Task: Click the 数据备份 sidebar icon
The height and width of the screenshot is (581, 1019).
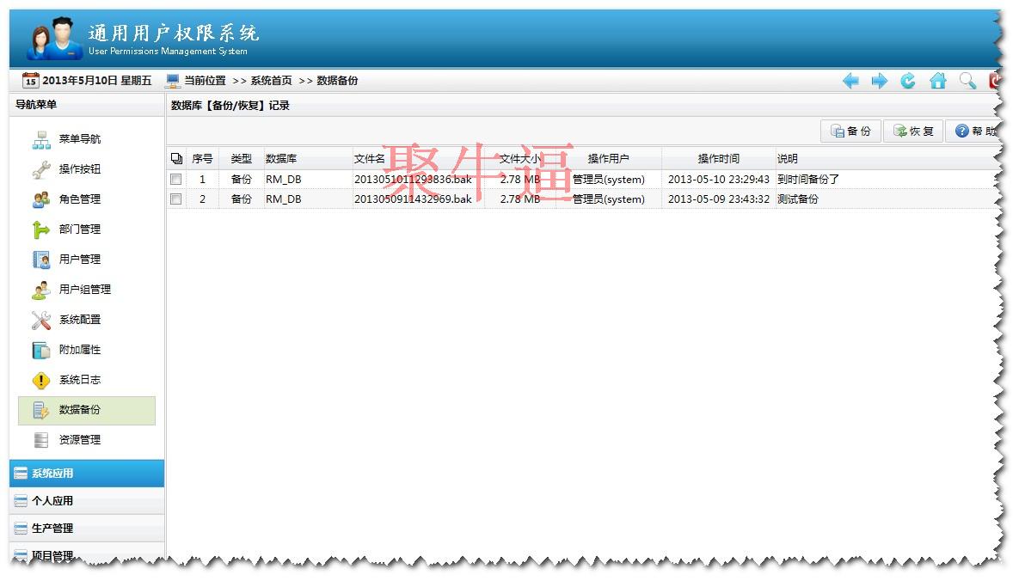Action: (x=41, y=410)
